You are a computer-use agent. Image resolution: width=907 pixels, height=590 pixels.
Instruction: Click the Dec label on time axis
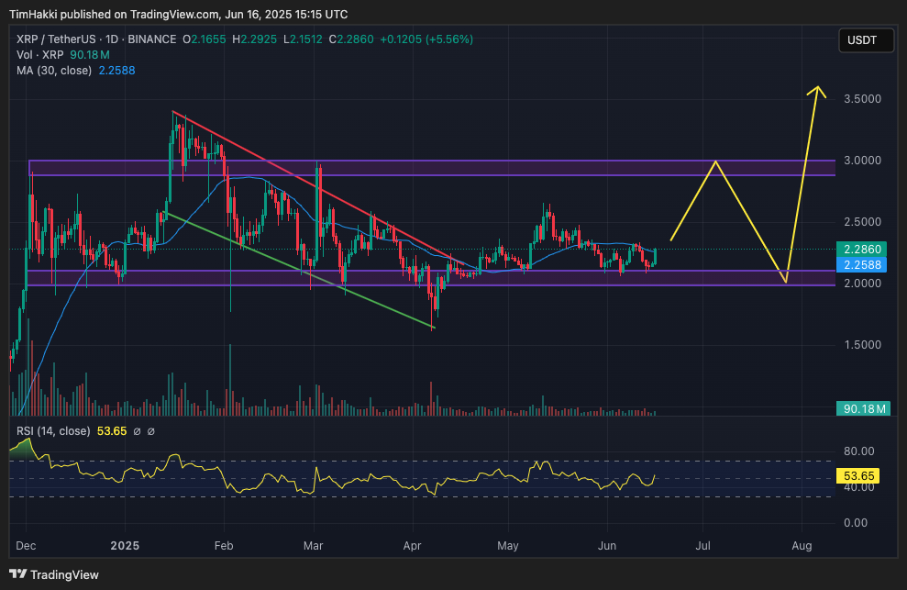click(26, 546)
